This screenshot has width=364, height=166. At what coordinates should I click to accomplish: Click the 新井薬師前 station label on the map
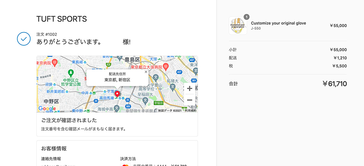pos(55,92)
